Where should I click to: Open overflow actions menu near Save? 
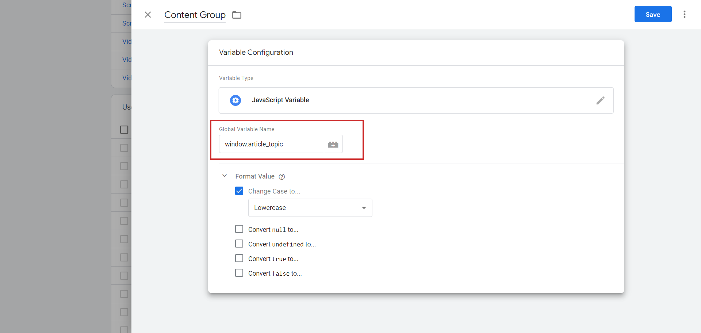[685, 14]
